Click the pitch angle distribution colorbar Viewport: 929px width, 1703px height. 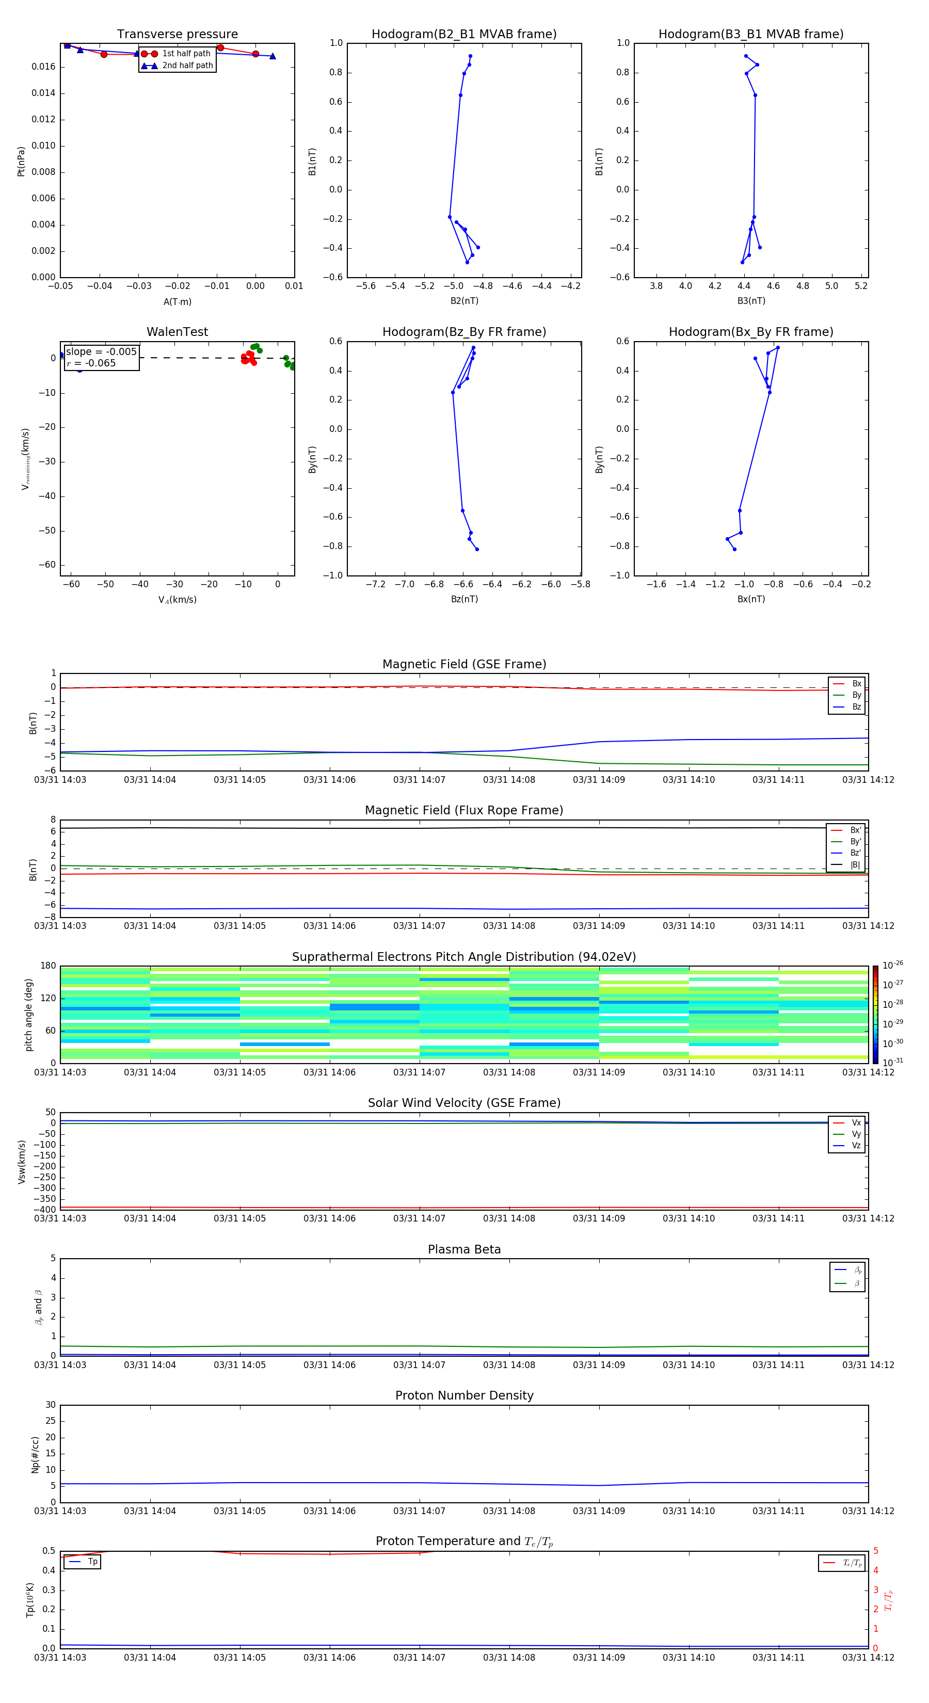click(x=875, y=1015)
